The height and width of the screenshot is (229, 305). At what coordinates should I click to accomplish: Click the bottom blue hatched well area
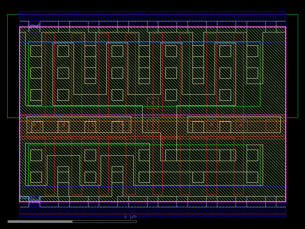[152, 210]
